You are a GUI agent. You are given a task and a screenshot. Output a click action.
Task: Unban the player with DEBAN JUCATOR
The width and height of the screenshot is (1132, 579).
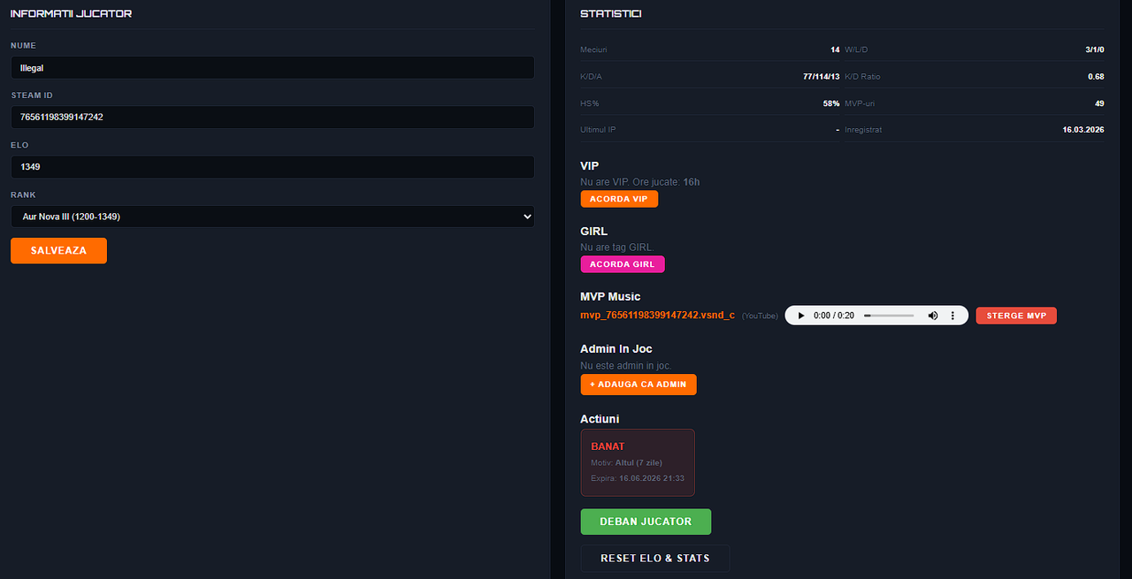pos(646,522)
